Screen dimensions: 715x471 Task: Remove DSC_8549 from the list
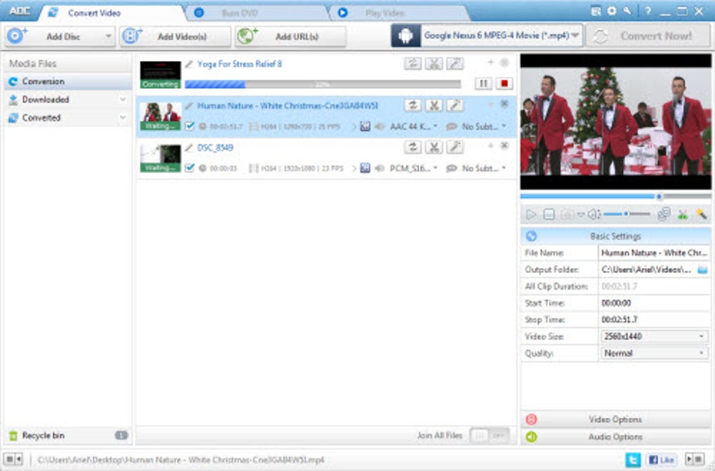click(504, 146)
